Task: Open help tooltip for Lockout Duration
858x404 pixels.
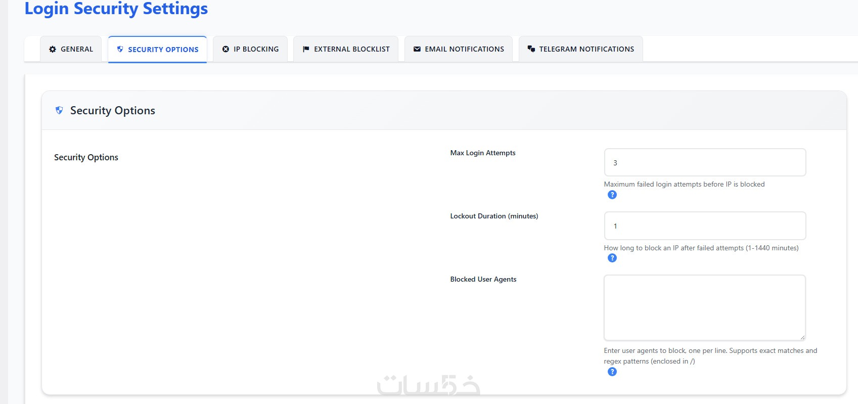Action: (612, 258)
